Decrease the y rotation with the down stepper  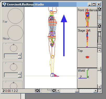[20, 76]
